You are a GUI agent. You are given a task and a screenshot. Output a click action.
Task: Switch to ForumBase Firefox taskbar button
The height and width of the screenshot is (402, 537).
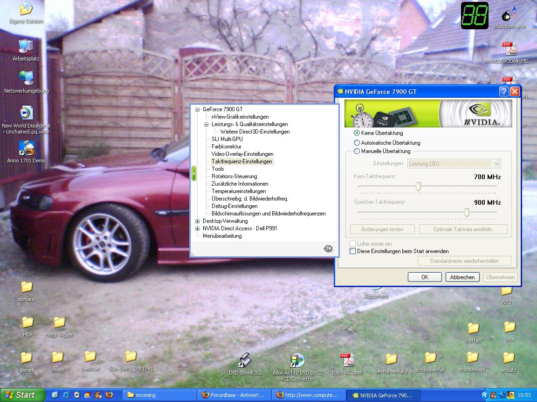click(x=234, y=395)
